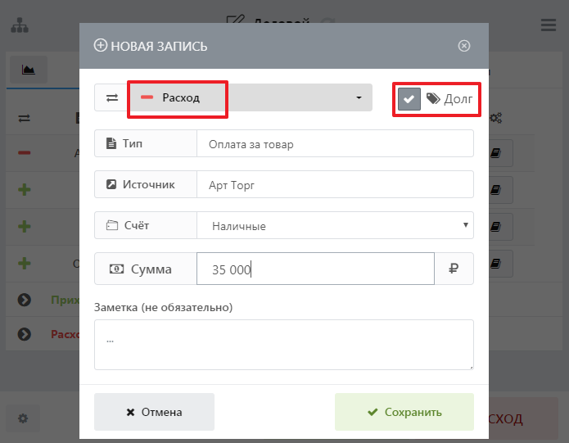The width and height of the screenshot is (569, 443).
Task: Expand the Приход summary row arrow
Action: coord(24,301)
